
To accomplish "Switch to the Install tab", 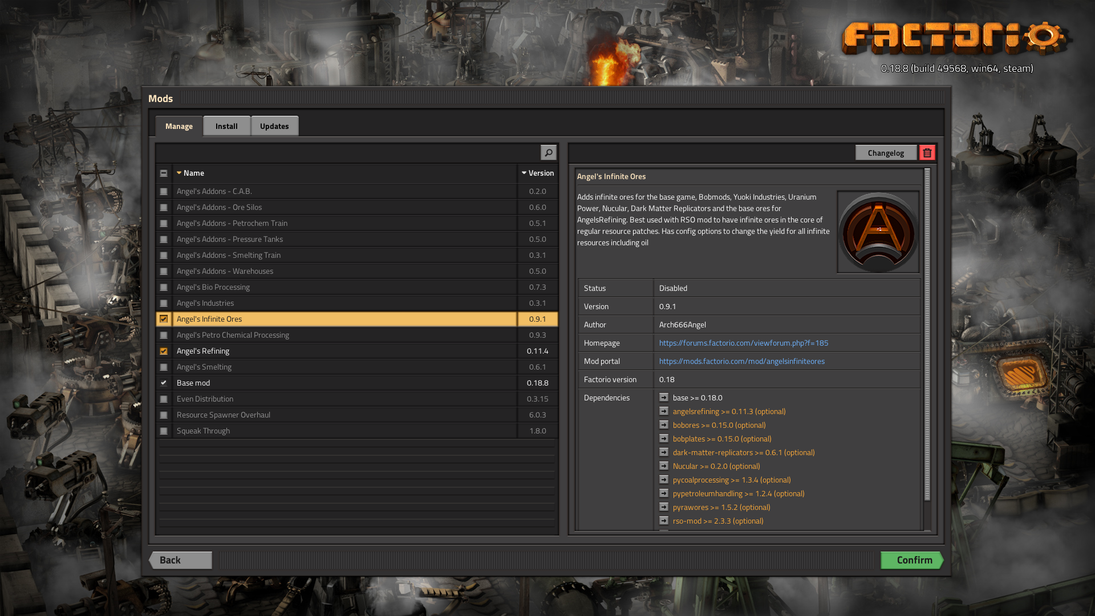I will (x=226, y=126).
